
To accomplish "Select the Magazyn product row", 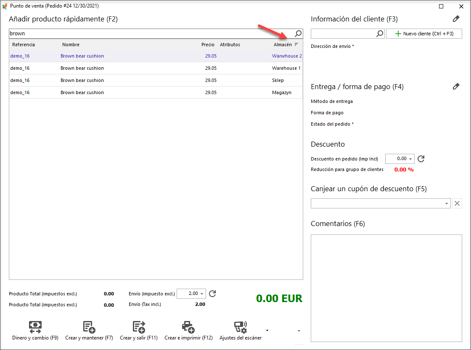I will tap(156, 92).
